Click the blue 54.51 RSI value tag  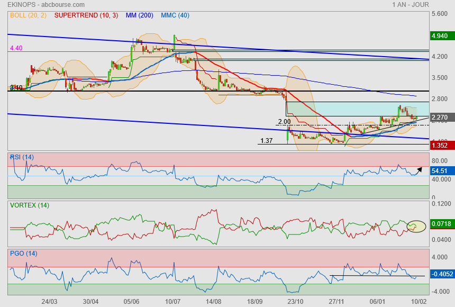coord(440,171)
